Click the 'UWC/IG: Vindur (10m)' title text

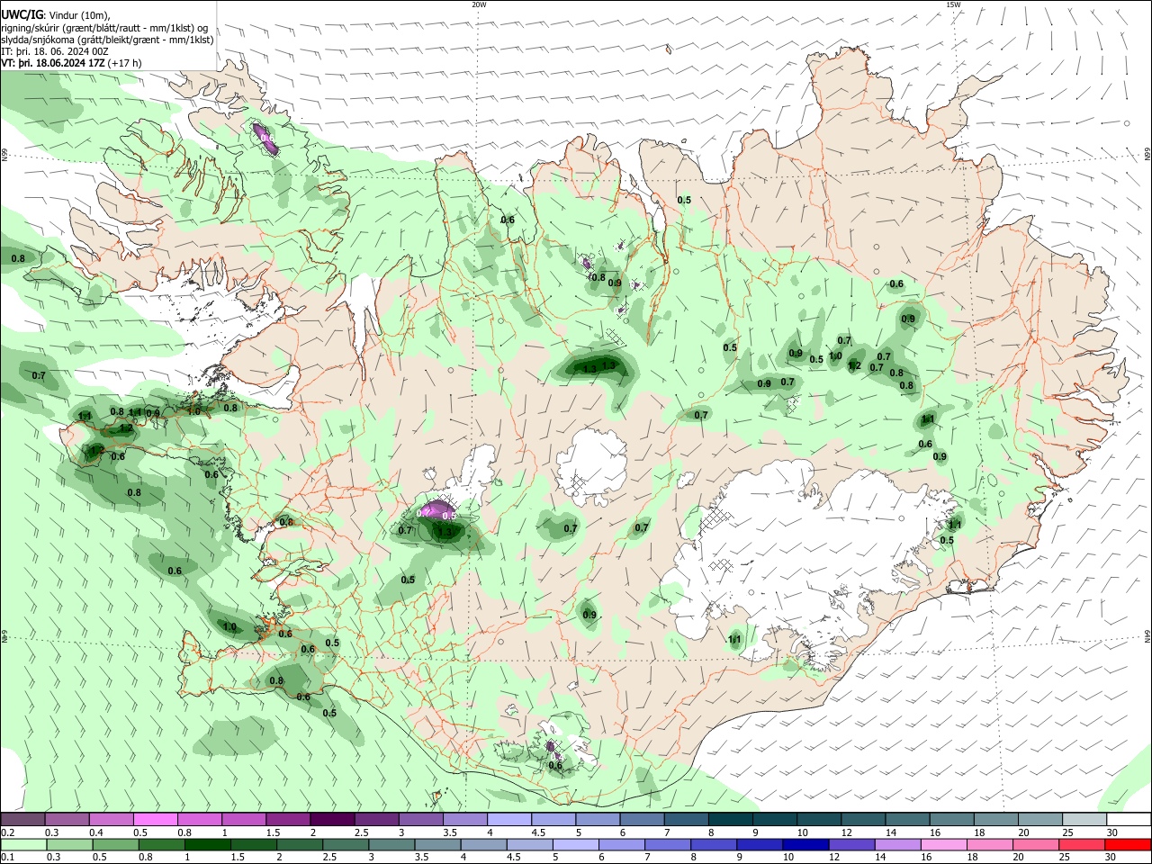click(x=56, y=14)
